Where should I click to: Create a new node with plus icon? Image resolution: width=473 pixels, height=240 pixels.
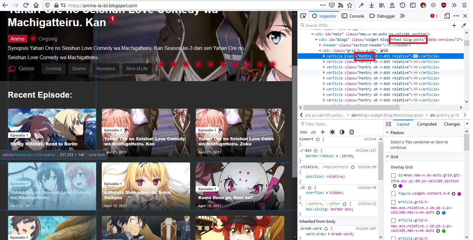[x=454, y=25]
